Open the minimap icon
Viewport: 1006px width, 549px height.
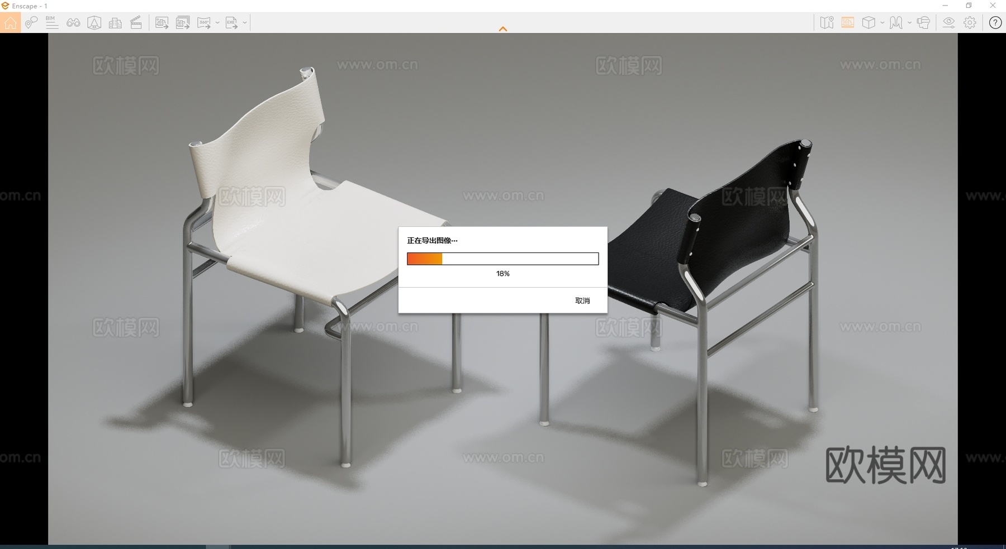point(827,23)
